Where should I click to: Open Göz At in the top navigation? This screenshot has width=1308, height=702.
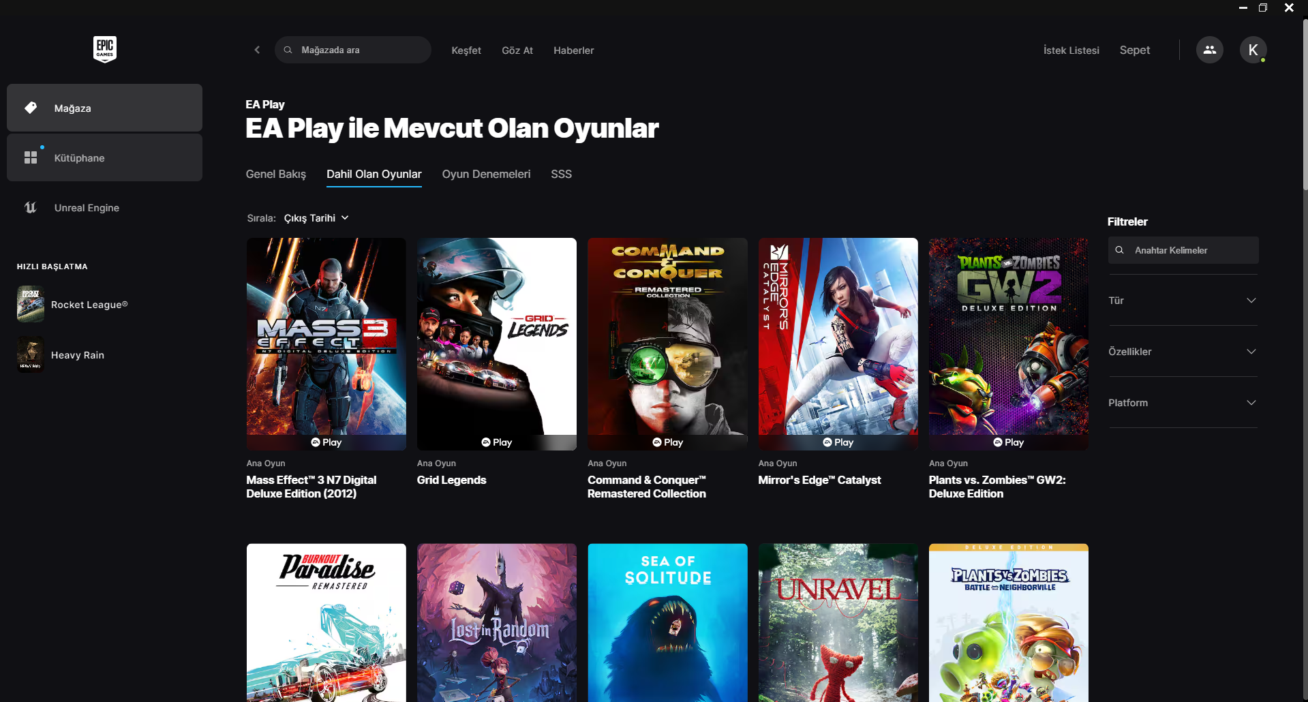click(517, 50)
